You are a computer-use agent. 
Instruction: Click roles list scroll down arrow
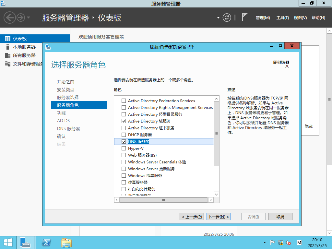[x=216, y=195]
